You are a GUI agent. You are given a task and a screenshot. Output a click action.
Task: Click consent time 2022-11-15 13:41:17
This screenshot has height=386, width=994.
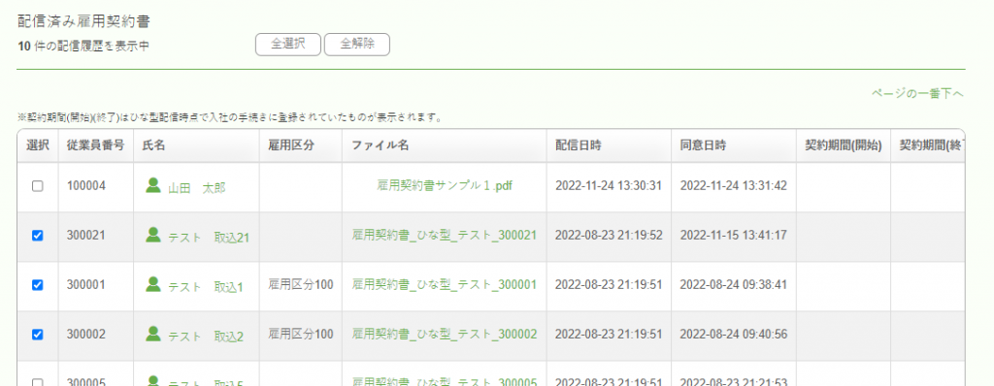[x=734, y=235]
